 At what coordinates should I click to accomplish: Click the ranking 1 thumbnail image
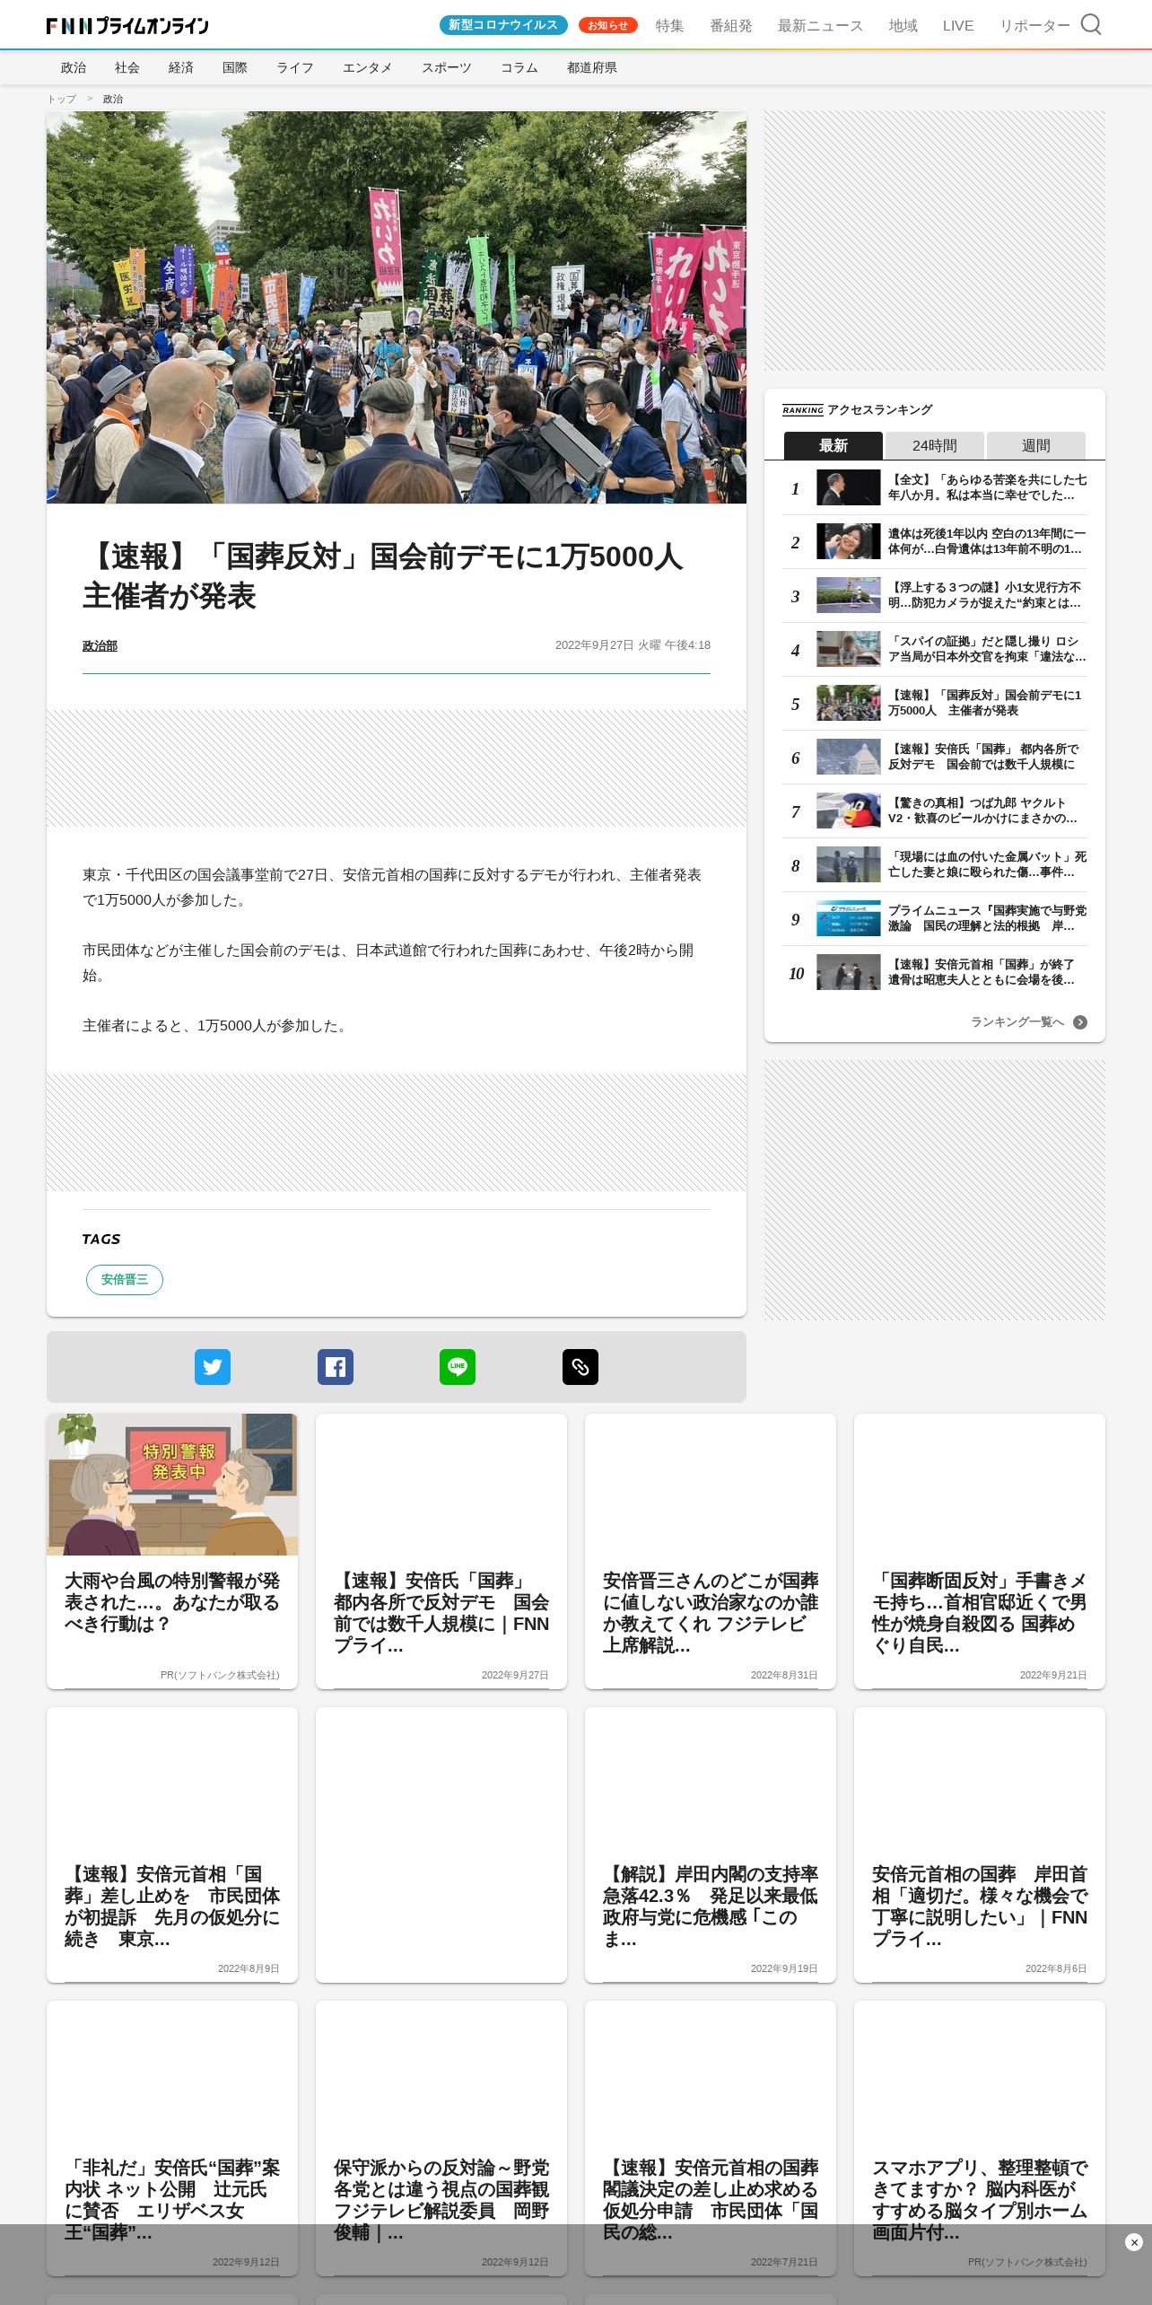pyautogui.click(x=849, y=487)
